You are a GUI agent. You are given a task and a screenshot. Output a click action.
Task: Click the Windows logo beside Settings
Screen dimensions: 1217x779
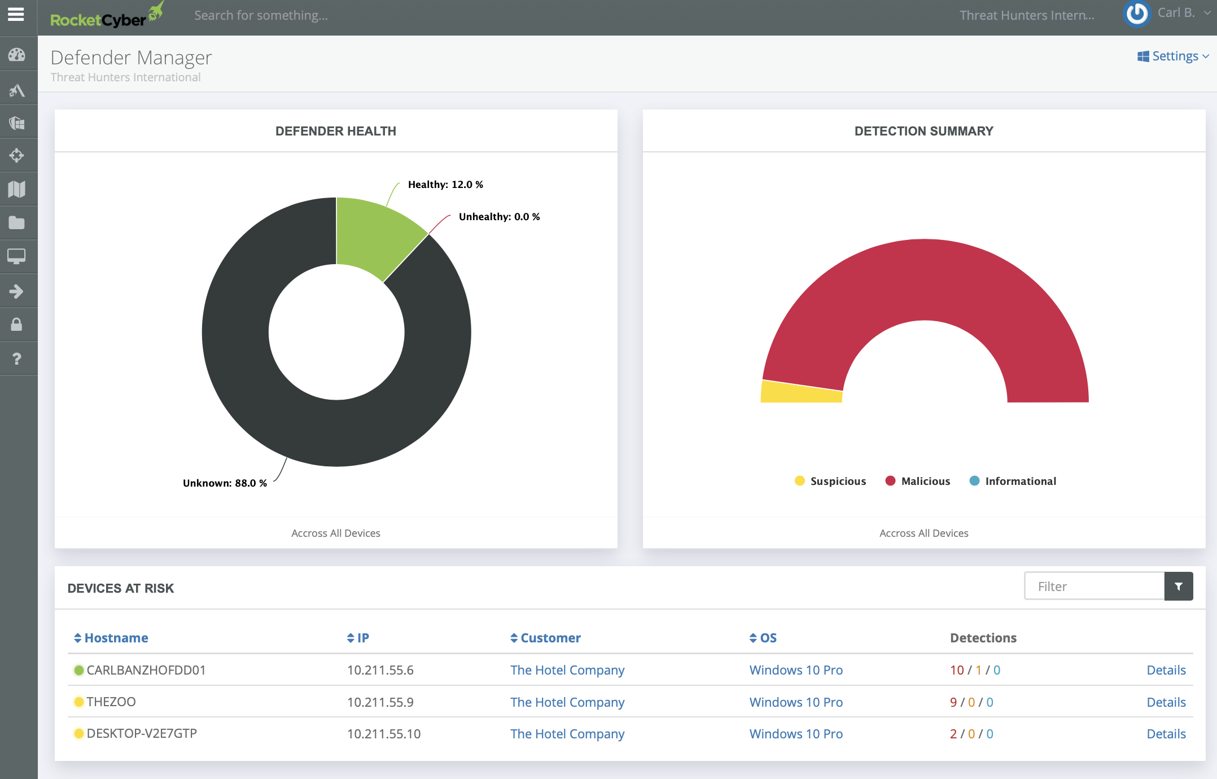coord(1143,56)
